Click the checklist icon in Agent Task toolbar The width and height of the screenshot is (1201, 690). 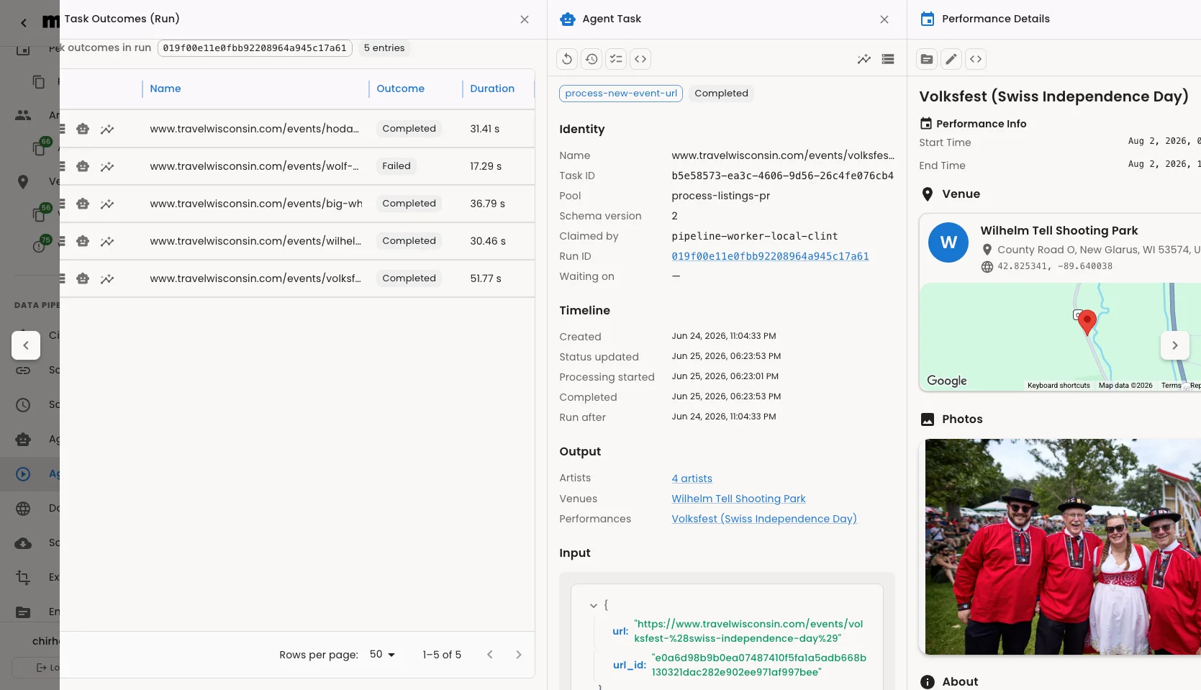click(x=616, y=59)
